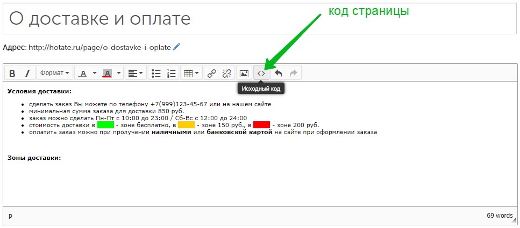Click the insert link icon
This screenshot has width=520, height=228.
211,73
